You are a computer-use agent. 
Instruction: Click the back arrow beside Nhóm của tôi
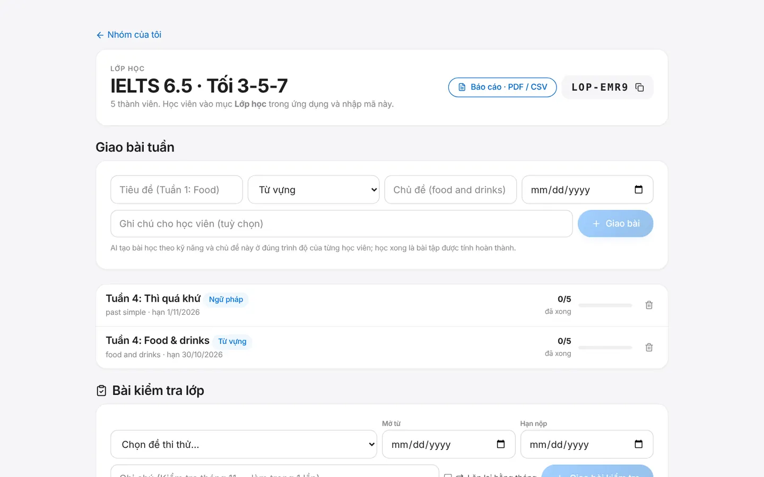[x=100, y=35]
